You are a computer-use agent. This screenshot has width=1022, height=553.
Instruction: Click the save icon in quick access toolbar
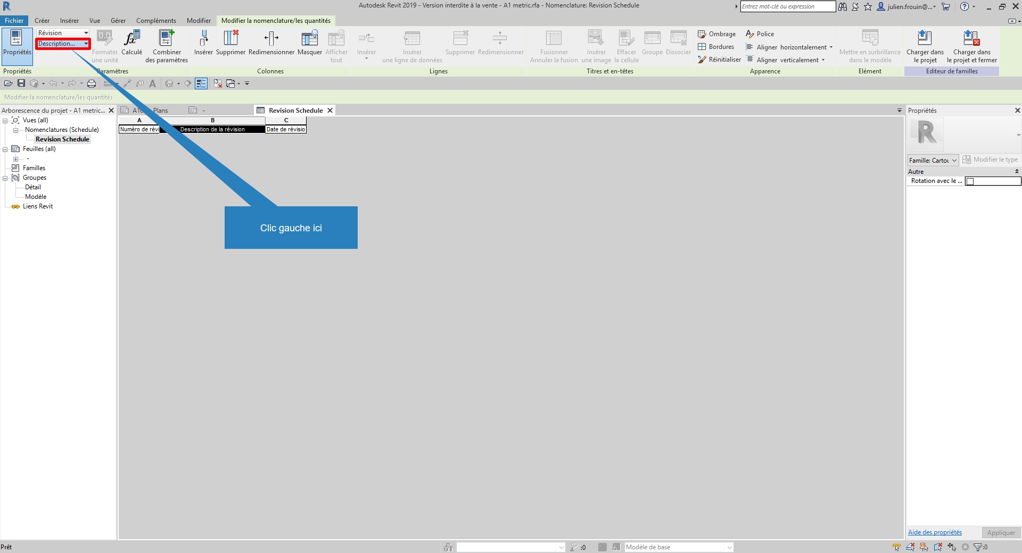point(21,83)
